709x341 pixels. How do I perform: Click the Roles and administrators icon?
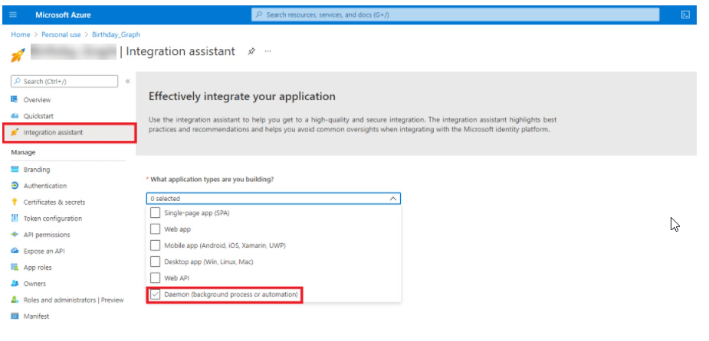point(15,300)
